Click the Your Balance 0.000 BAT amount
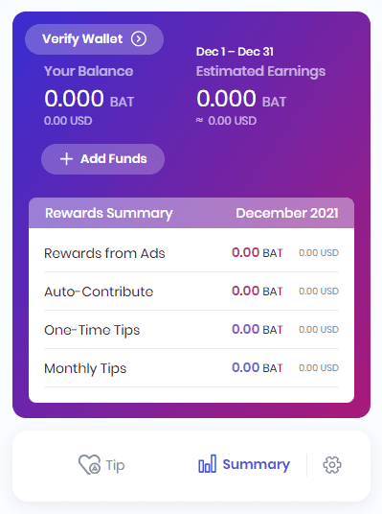Viewport: 382px width, 514px height. (x=89, y=99)
